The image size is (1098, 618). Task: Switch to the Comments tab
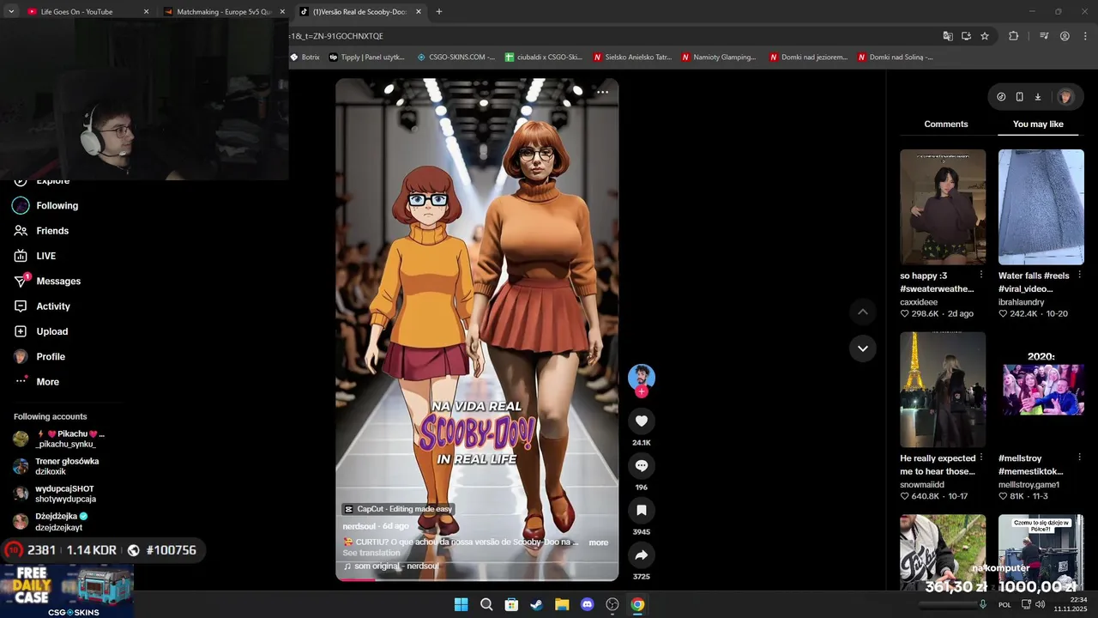946,124
